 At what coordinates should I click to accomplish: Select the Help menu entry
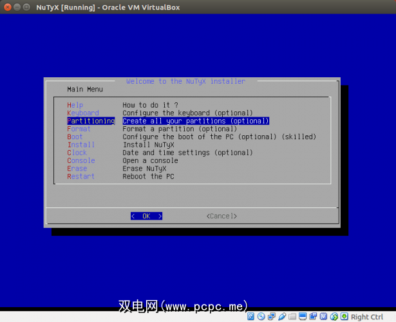pyautogui.click(x=75, y=105)
